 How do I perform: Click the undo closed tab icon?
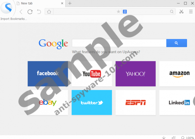39,12
